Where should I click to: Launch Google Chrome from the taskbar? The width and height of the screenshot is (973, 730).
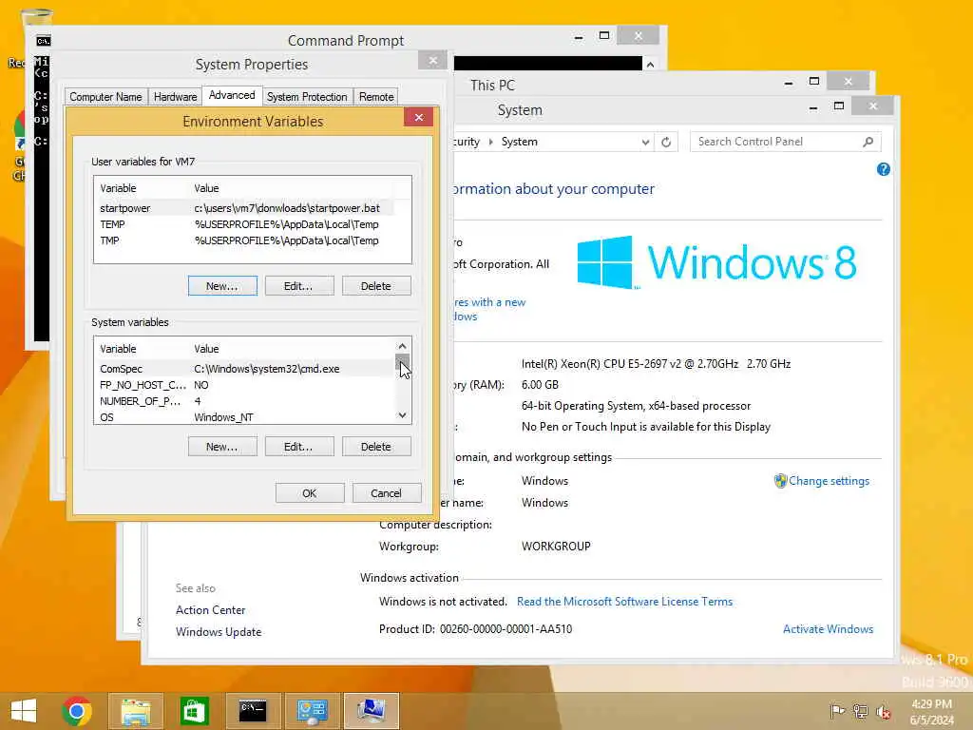(x=77, y=711)
